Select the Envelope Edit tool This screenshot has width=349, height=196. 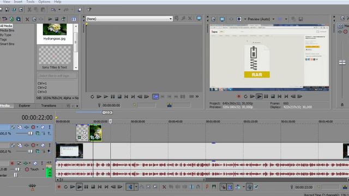(x=142, y=187)
